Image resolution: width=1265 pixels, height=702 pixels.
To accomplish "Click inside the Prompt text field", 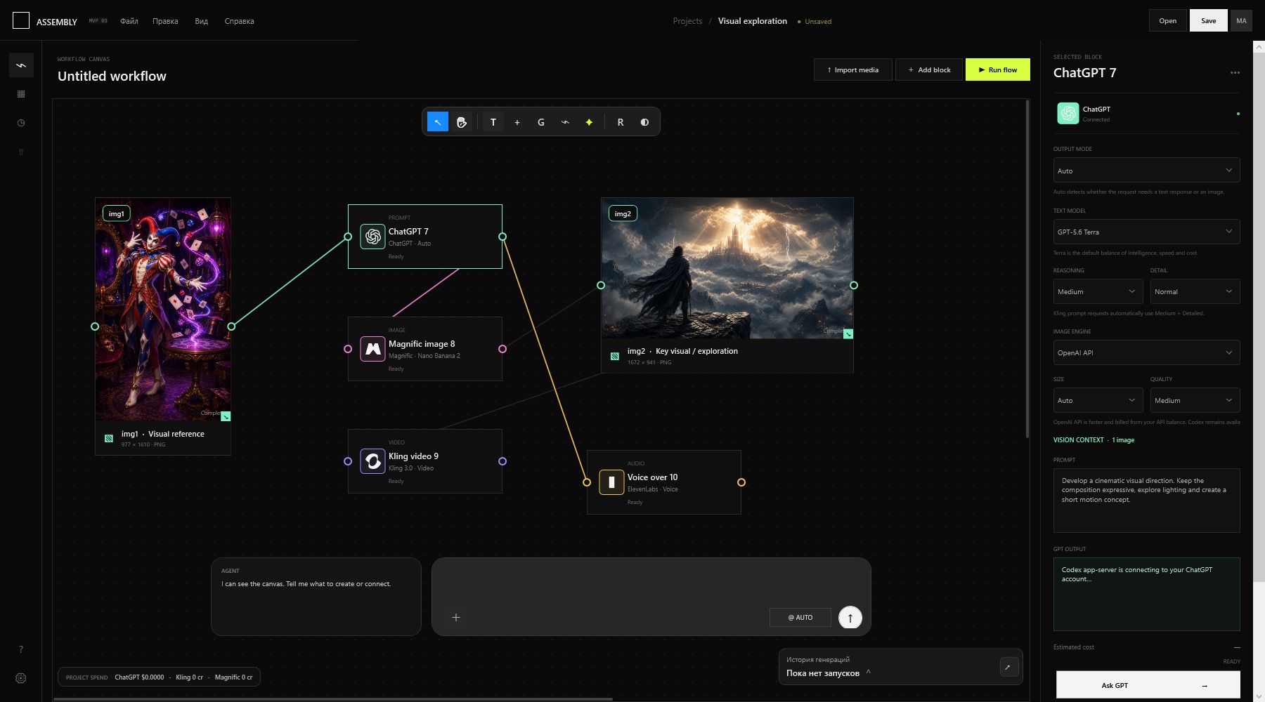I will click(1146, 500).
